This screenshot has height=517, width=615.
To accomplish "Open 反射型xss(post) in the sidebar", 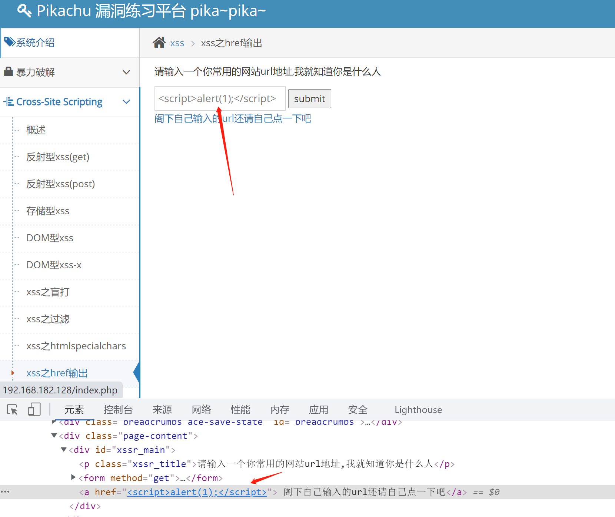I will click(x=61, y=184).
